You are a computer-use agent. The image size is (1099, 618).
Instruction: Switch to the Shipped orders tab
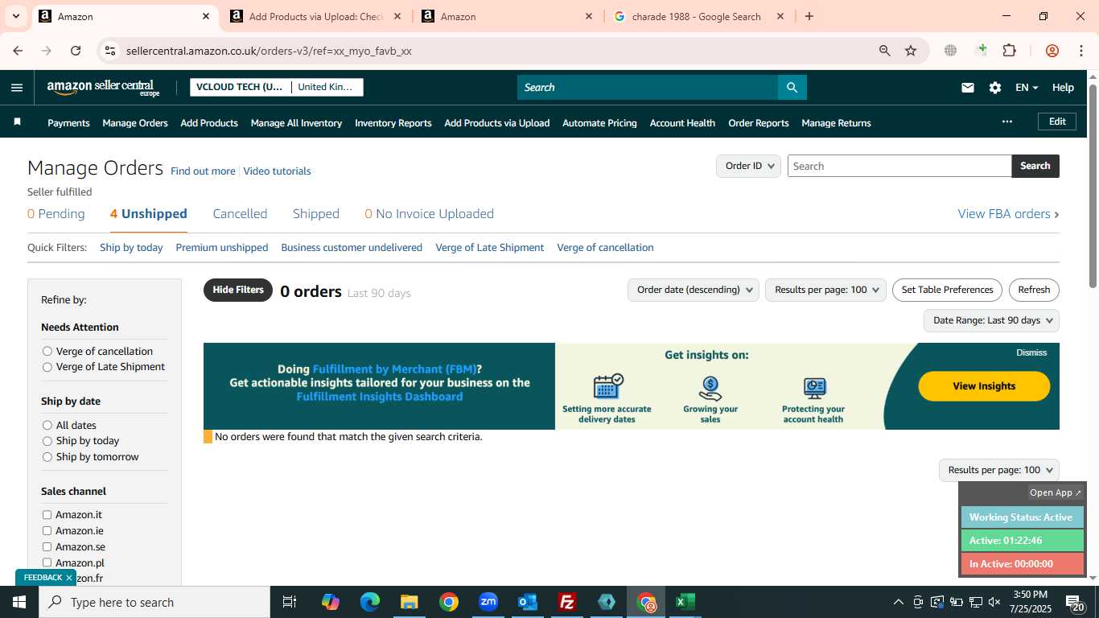point(316,213)
